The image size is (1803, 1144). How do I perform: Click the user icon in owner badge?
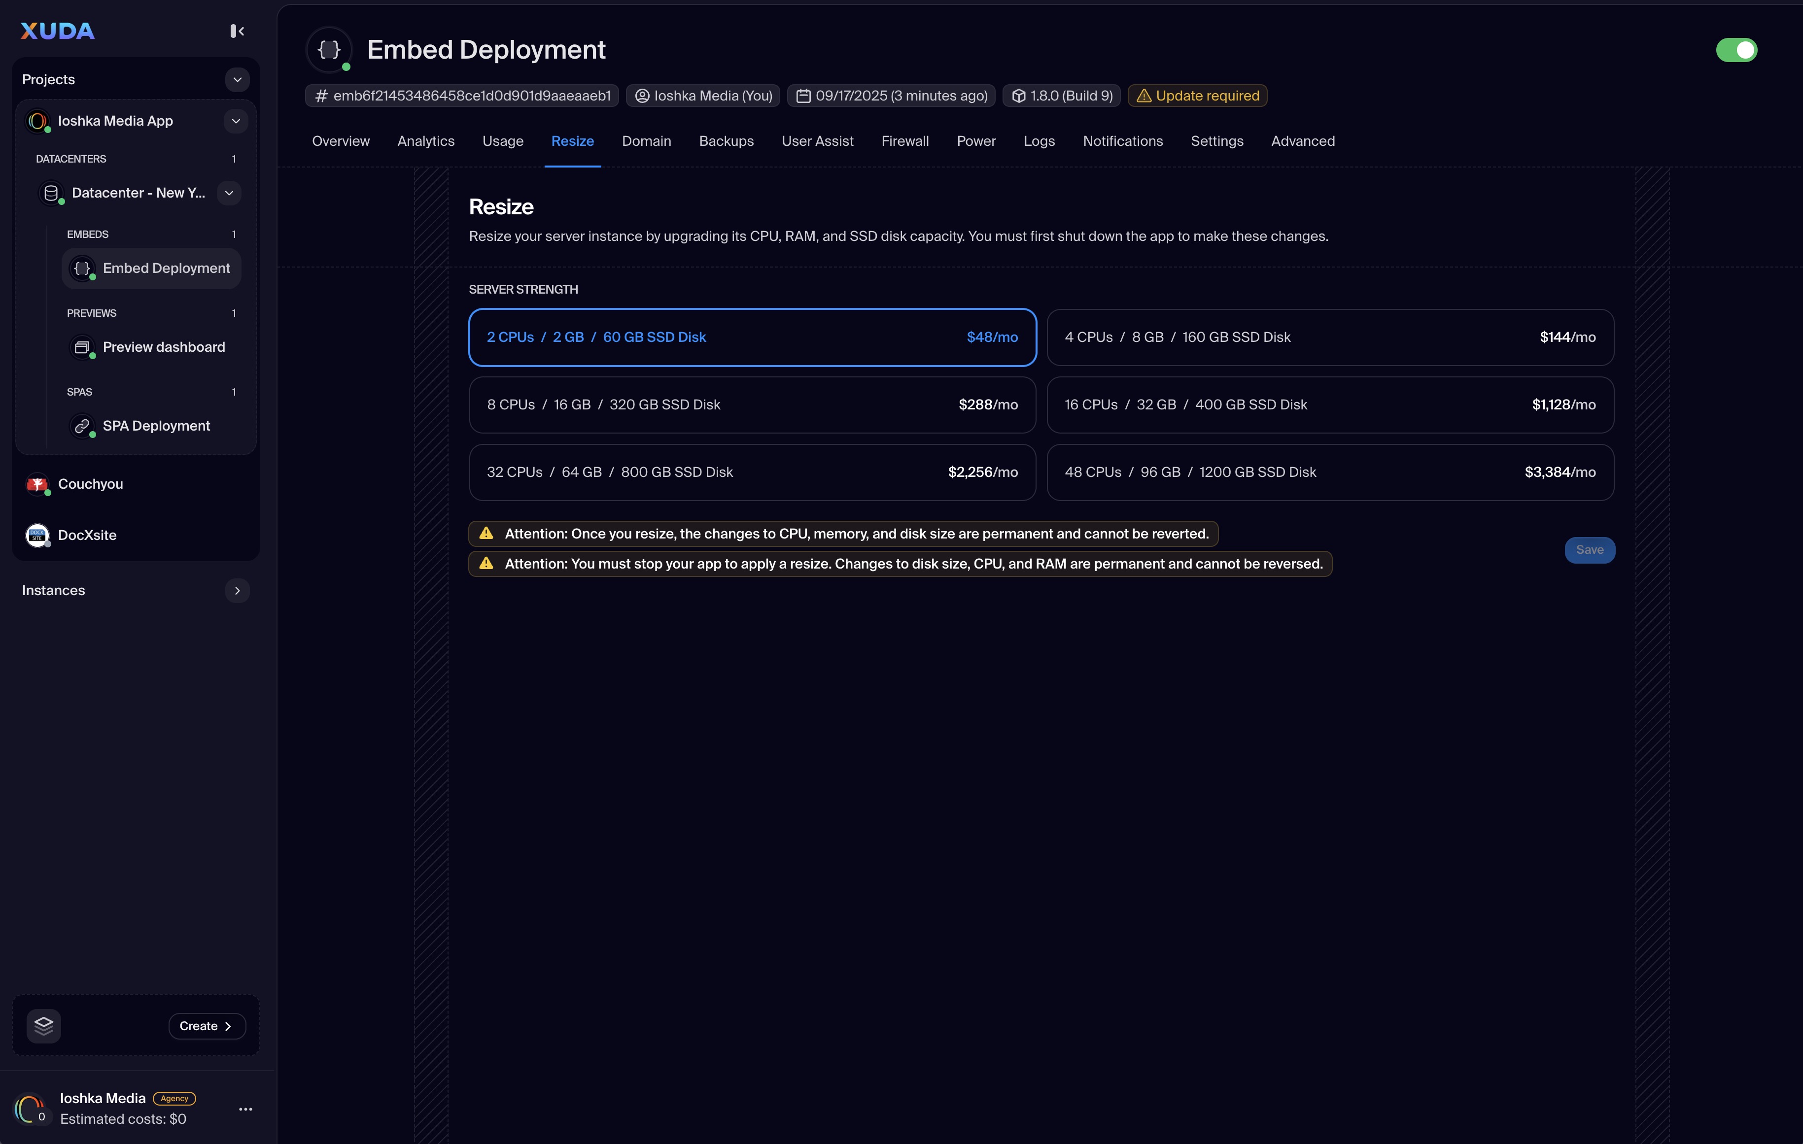642,96
